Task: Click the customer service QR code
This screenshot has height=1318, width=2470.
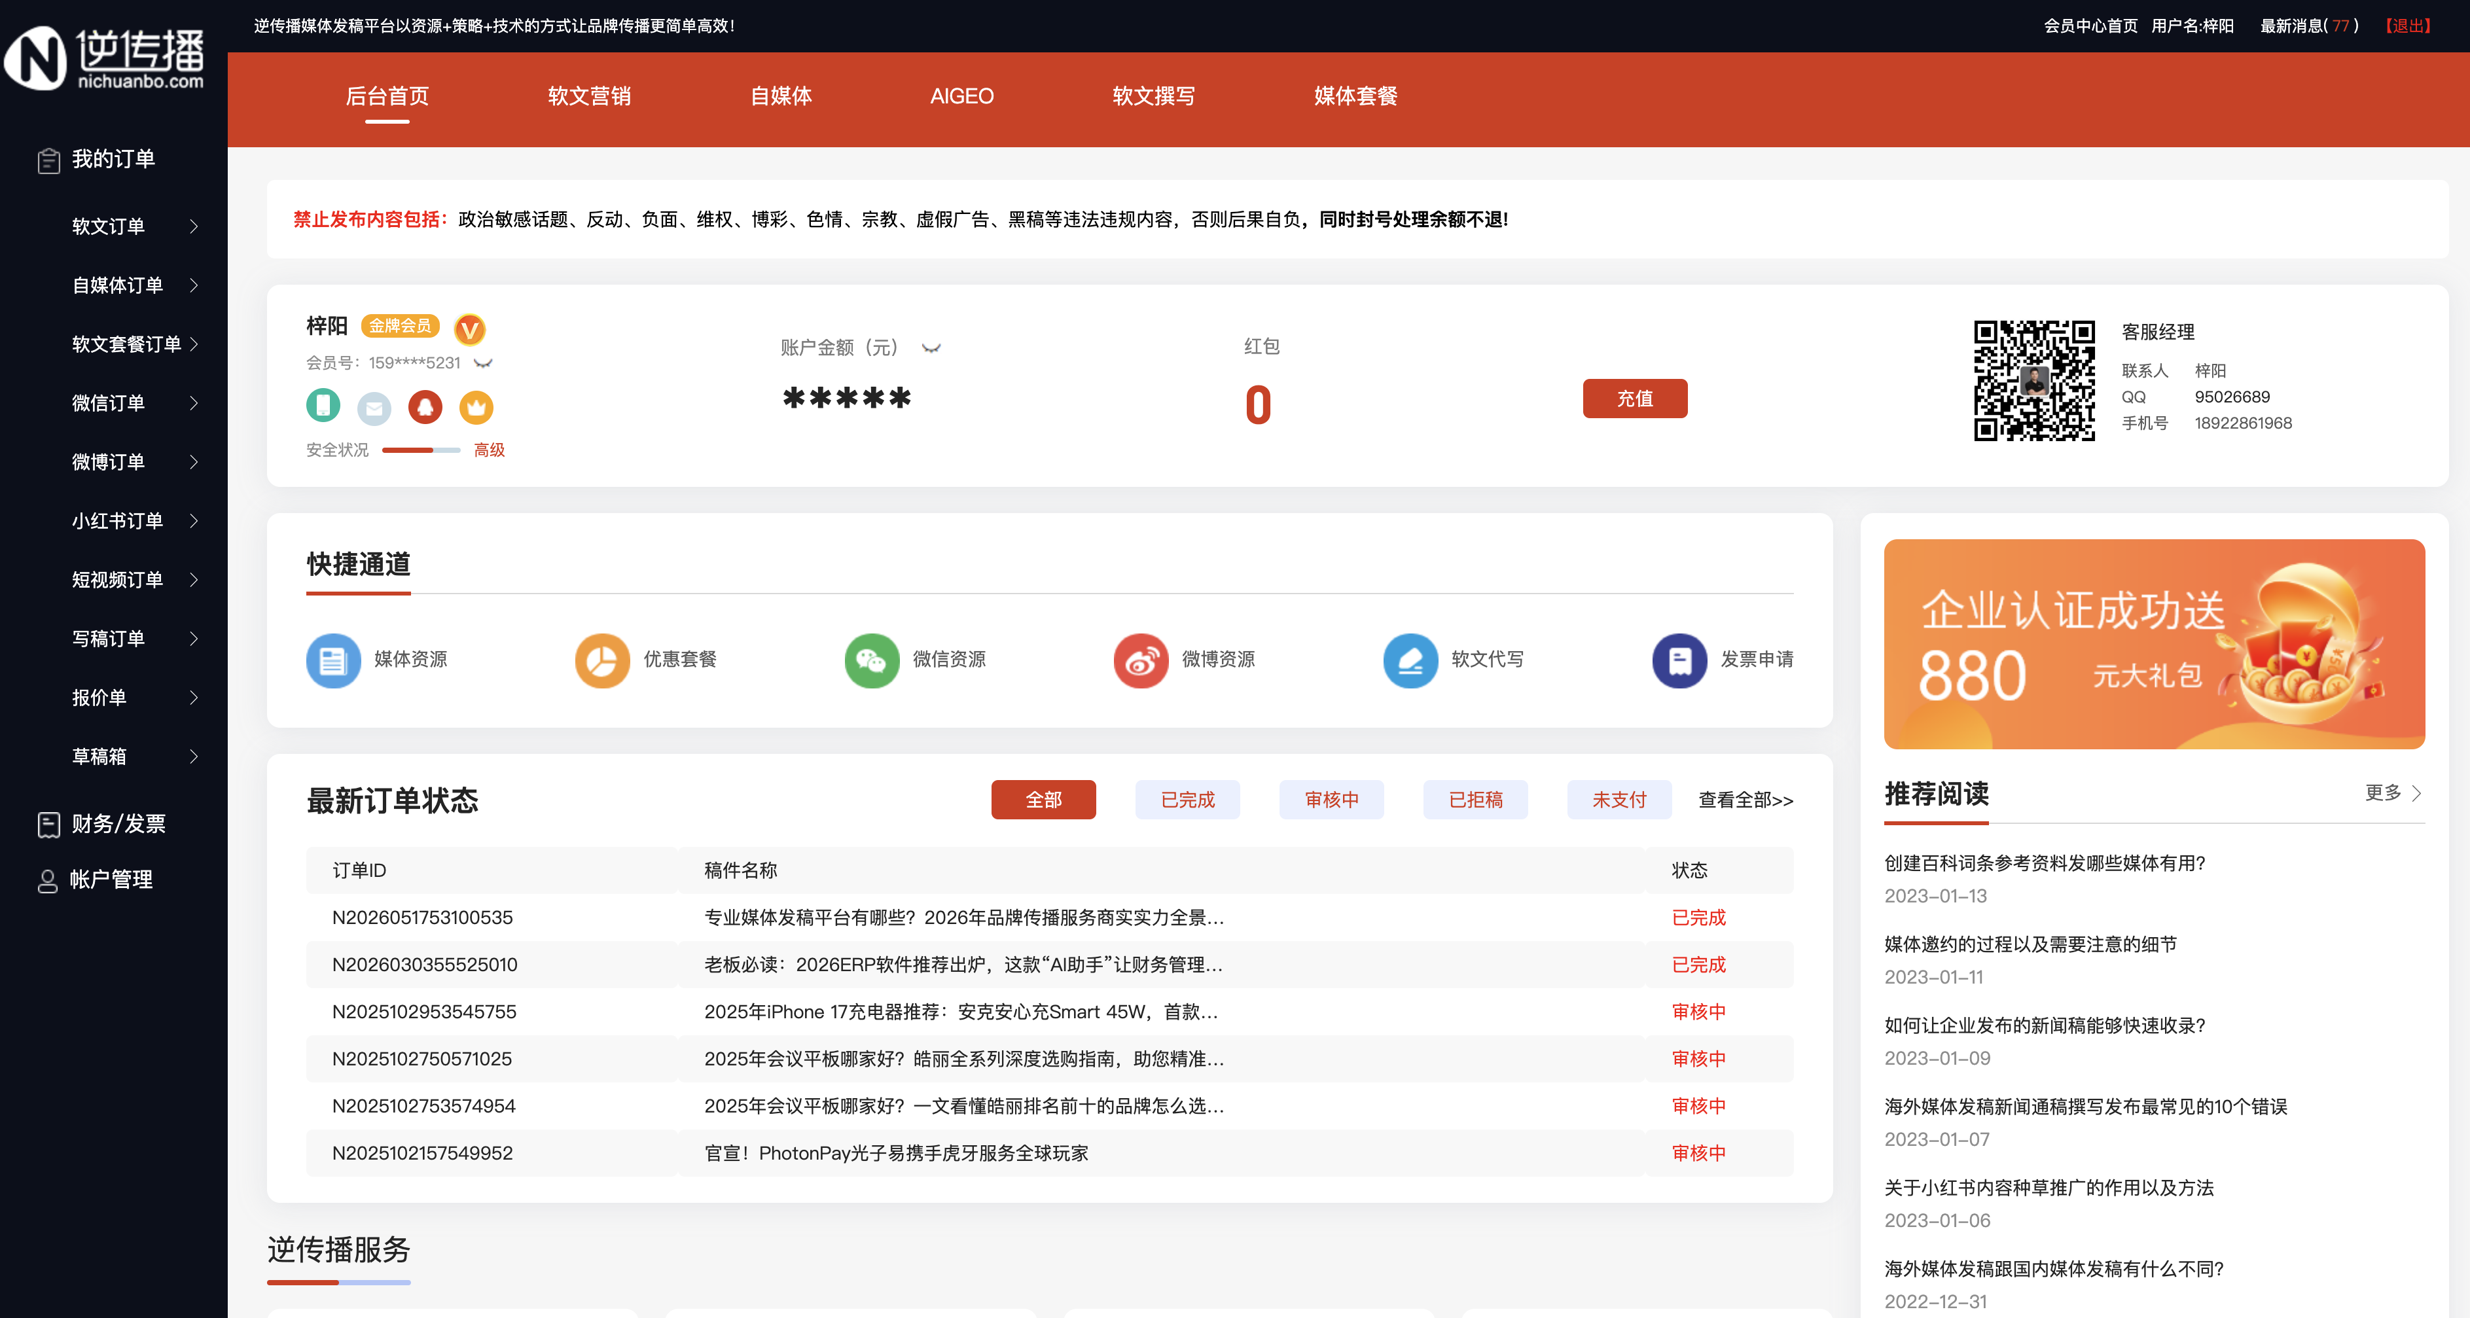Action: [x=2033, y=380]
